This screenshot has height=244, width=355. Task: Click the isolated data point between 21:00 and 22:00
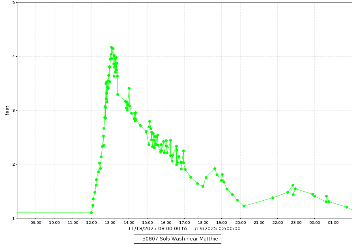(x=273, y=198)
